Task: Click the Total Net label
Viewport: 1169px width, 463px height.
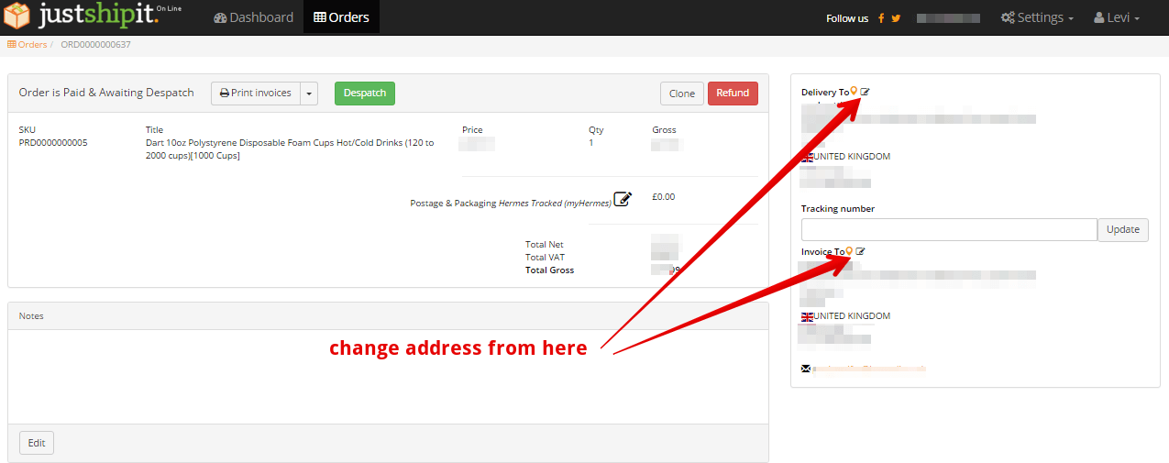Action: point(545,245)
